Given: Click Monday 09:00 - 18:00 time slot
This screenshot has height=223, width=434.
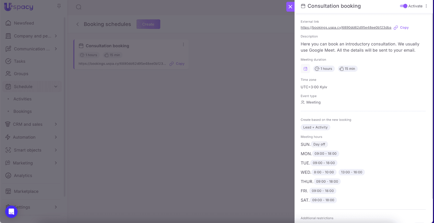Looking at the screenshot, I should (325, 154).
